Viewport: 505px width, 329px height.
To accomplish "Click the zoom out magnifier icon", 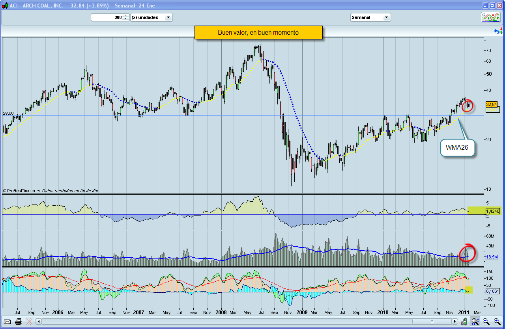I will click(486, 322).
